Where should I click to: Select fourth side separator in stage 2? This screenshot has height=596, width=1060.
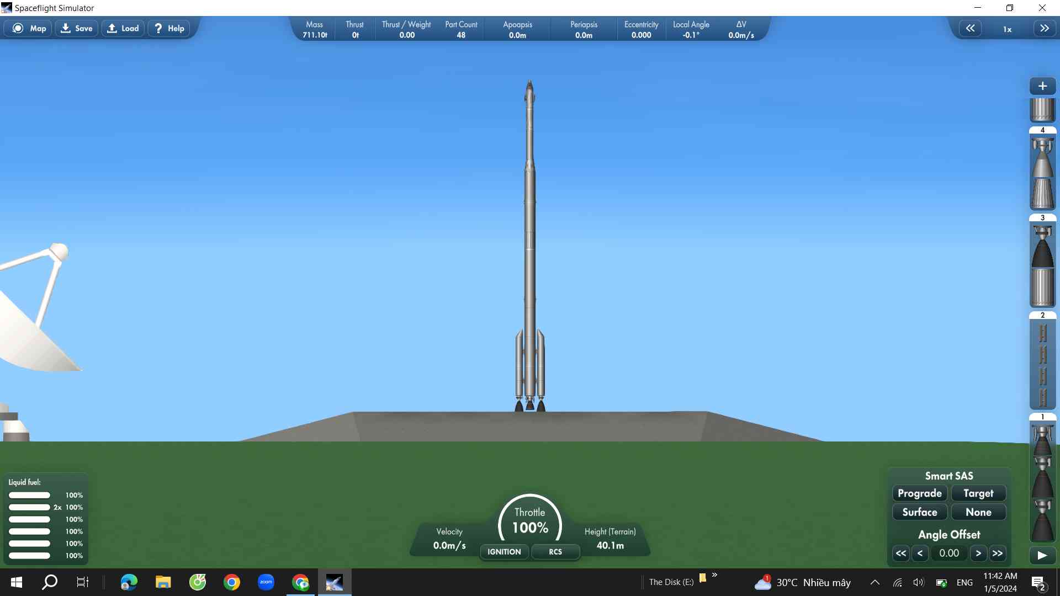1042,397
